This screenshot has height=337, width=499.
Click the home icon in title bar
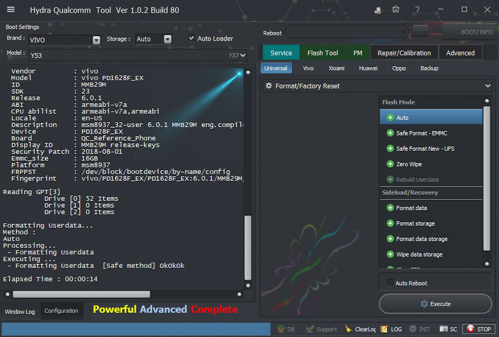point(396,10)
